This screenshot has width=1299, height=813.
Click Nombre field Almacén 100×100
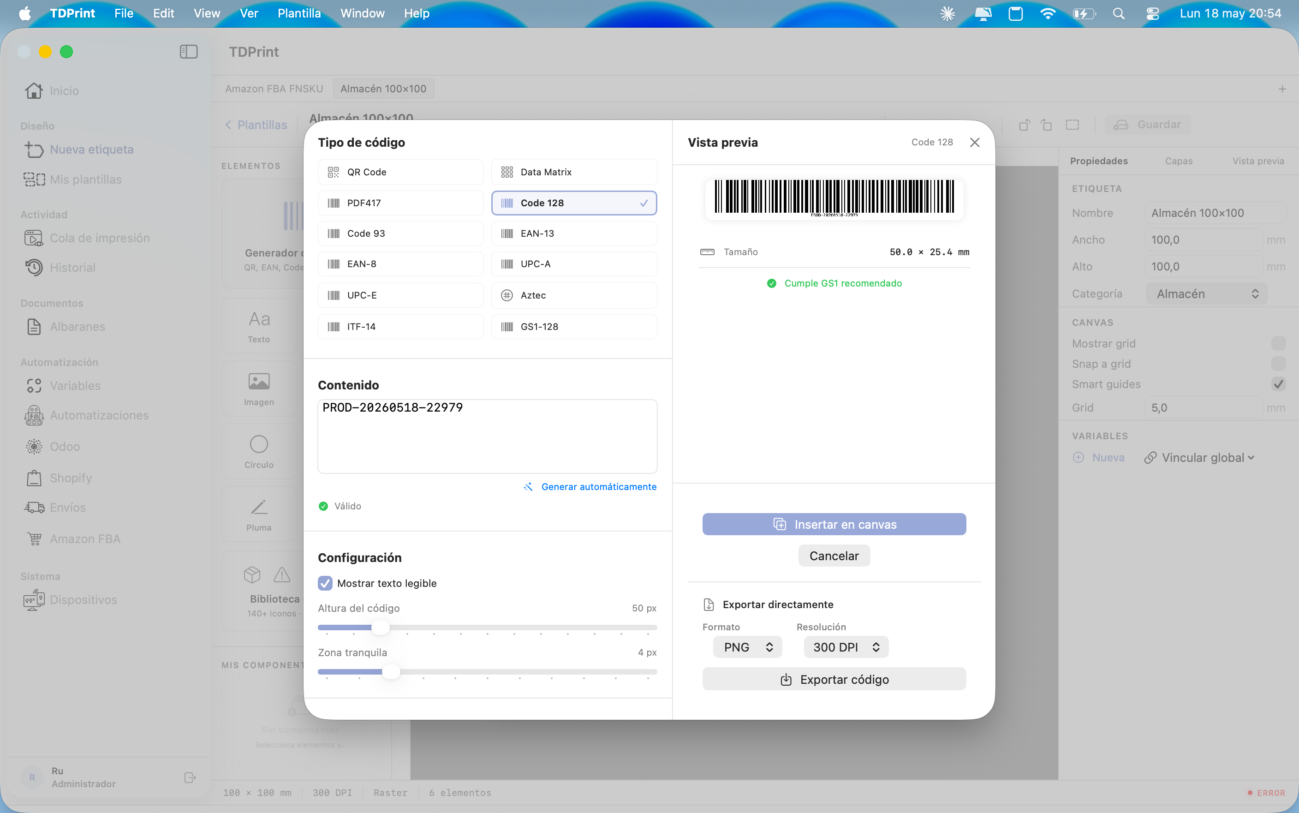point(1216,213)
